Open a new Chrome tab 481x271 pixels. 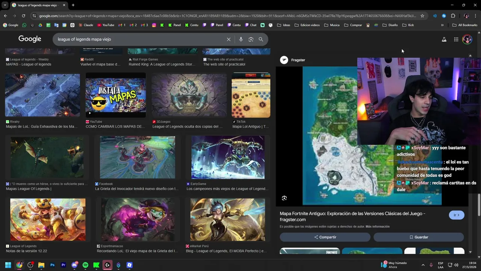pyautogui.click(x=73, y=5)
